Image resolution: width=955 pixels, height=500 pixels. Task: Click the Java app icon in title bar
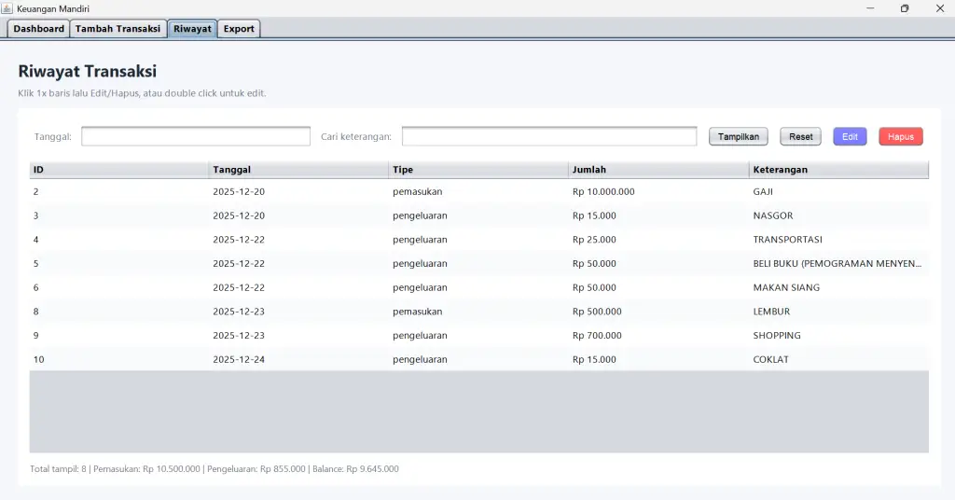[7, 8]
